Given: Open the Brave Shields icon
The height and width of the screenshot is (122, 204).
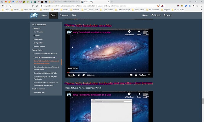Looking at the screenshot, I should 158,6.
